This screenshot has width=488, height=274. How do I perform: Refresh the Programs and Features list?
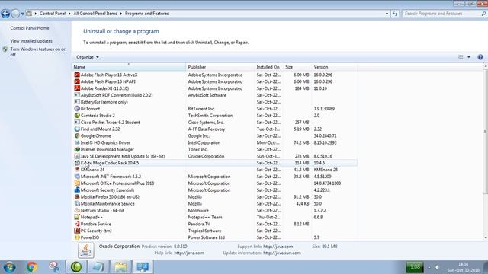coord(395,14)
